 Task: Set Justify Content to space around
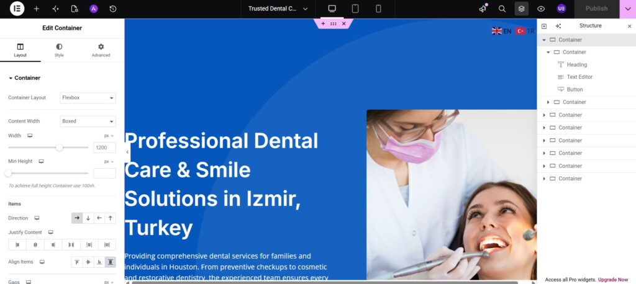(89, 245)
